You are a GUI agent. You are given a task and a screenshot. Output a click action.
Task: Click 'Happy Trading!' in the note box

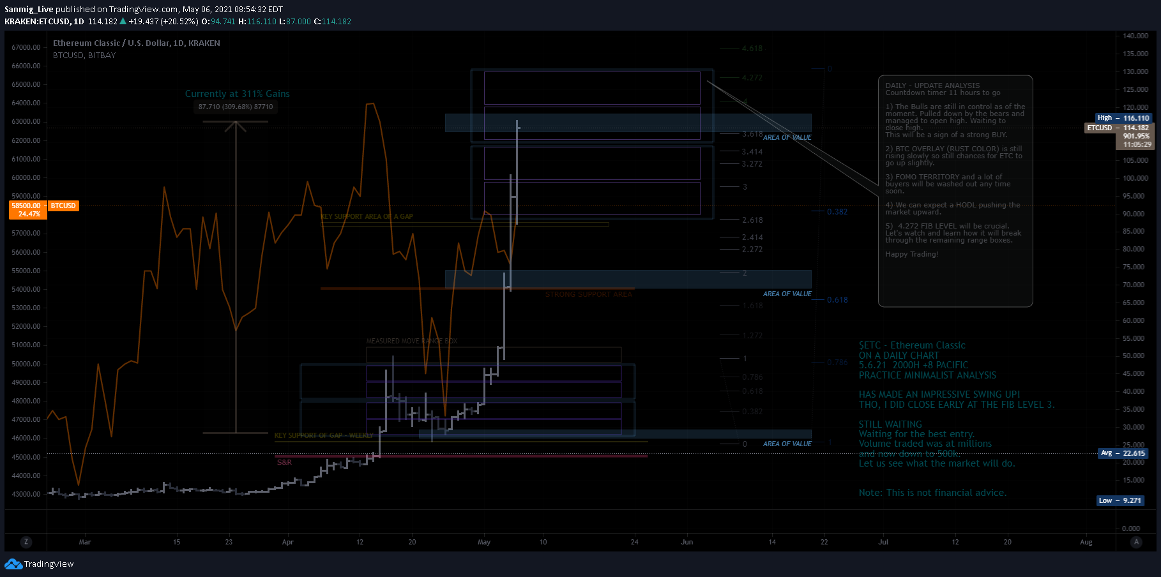[912, 254]
